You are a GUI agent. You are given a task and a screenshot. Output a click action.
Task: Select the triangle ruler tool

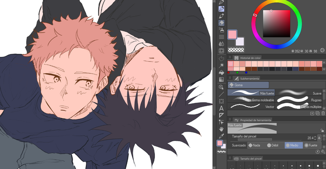pyautogui.click(x=222, y=115)
